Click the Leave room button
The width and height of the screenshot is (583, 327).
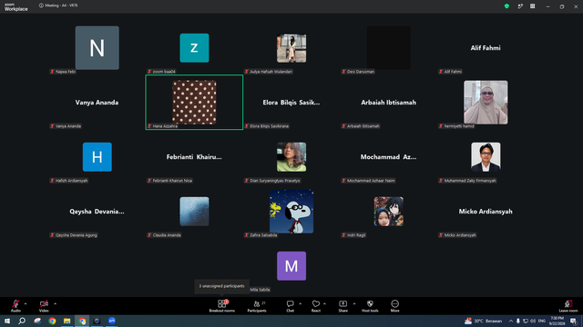(x=568, y=306)
